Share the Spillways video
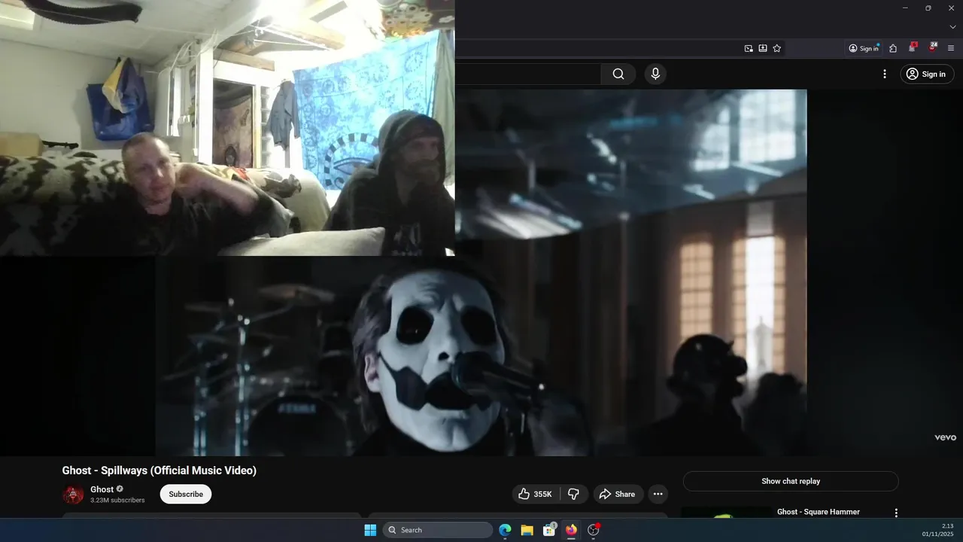The width and height of the screenshot is (963, 542). coord(617,494)
